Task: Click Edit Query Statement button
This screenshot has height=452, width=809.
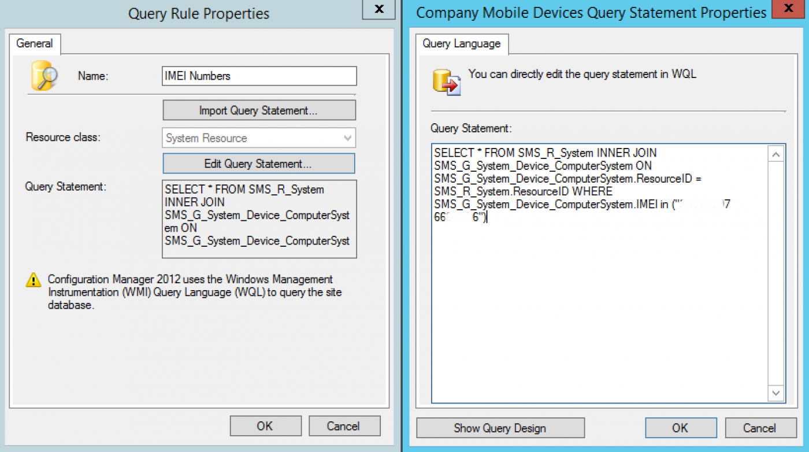Action: click(259, 164)
